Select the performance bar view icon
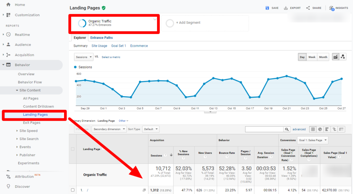 point(327,129)
